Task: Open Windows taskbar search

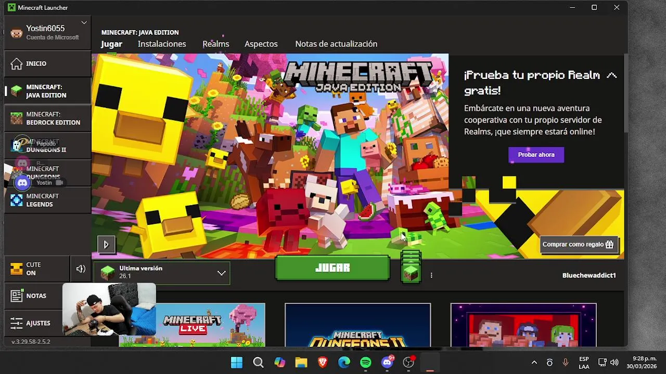Action: pyautogui.click(x=258, y=363)
